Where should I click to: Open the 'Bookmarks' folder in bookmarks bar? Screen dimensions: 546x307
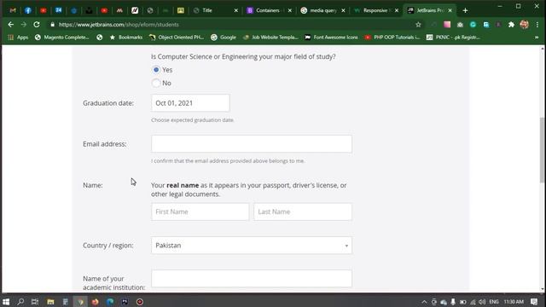126,38
